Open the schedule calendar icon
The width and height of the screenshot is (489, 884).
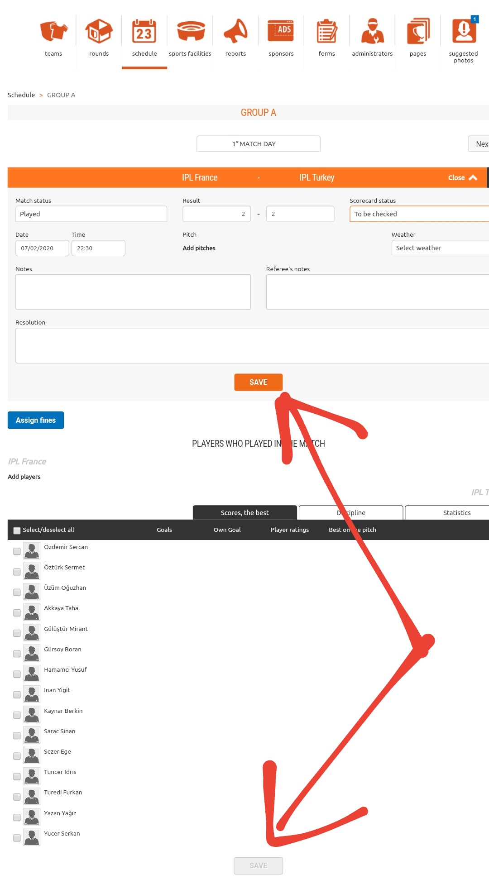[144, 31]
